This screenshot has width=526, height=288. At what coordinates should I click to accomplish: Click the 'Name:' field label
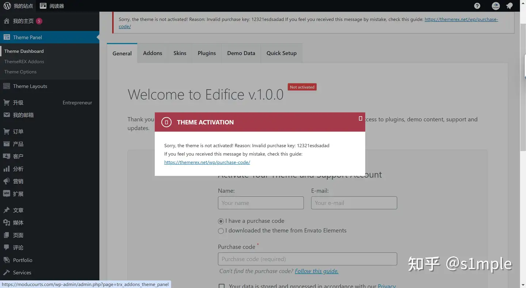coord(226,191)
